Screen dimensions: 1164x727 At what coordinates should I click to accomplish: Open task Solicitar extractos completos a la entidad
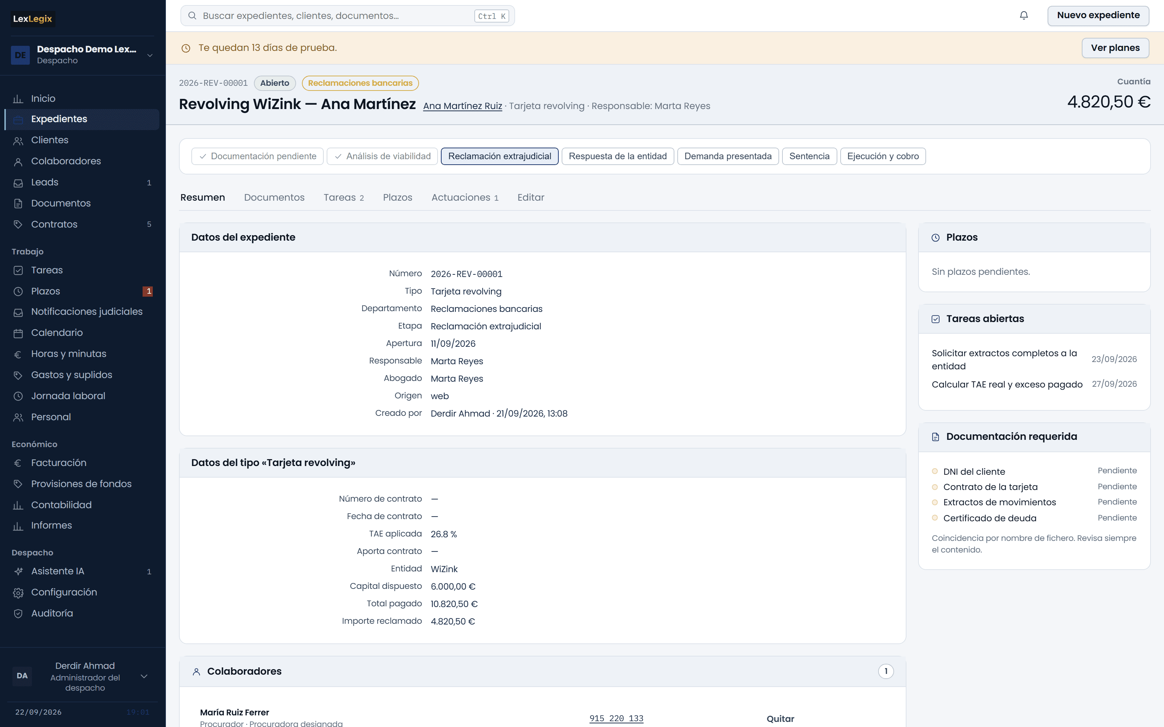pyautogui.click(x=1004, y=360)
